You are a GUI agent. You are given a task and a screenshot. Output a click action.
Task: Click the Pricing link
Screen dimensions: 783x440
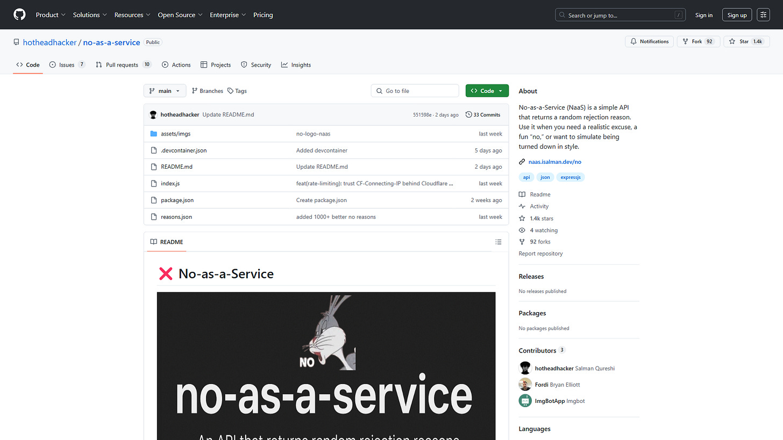click(263, 15)
